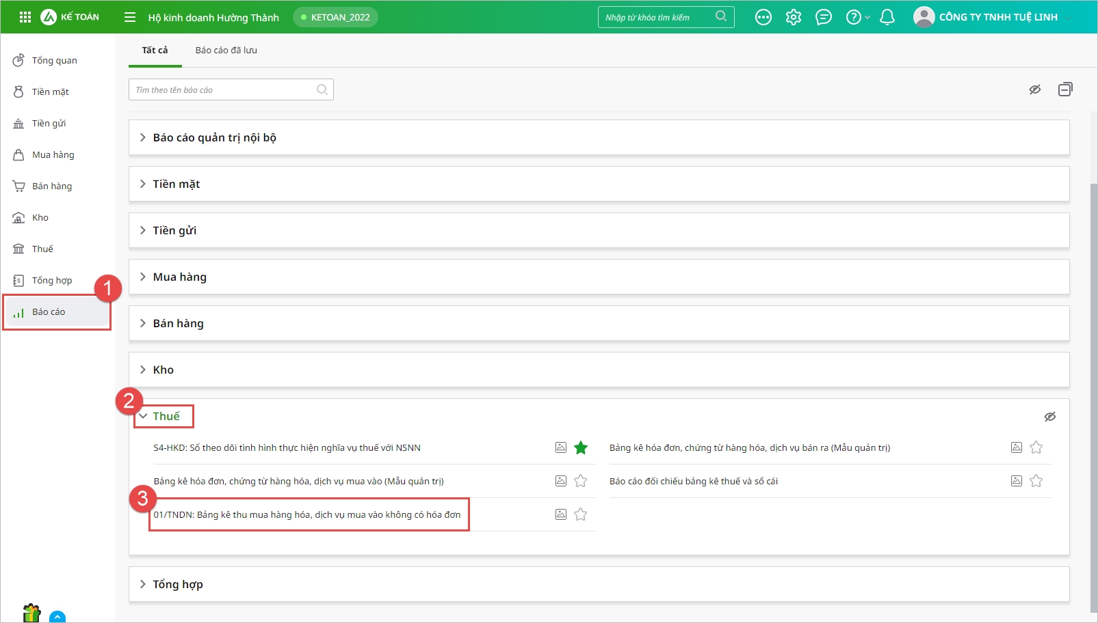This screenshot has height=623, width=1098.
Task: Star the Báo cáo đối chiếu report
Action: click(1036, 481)
